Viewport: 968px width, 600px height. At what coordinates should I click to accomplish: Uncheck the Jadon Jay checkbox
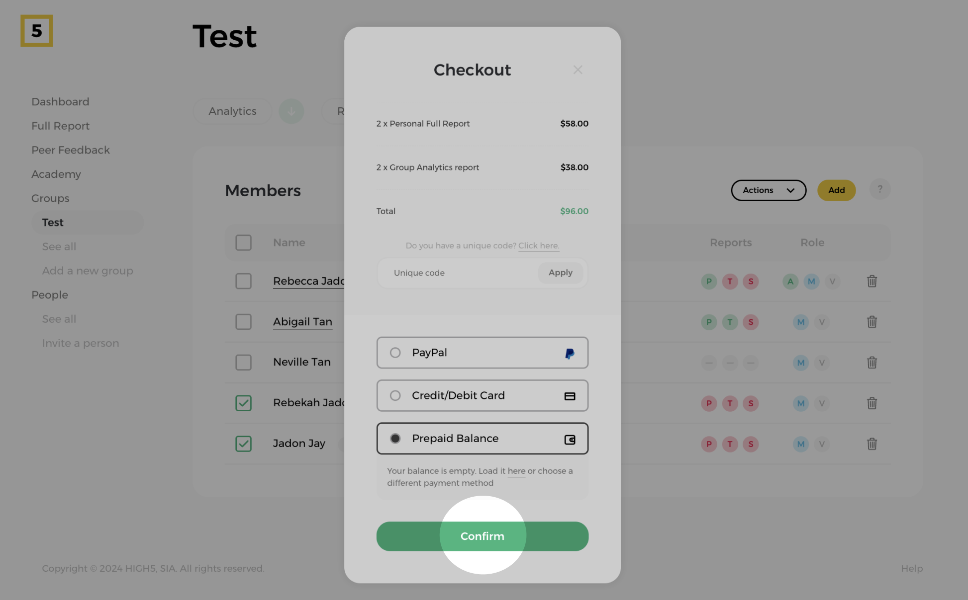click(243, 444)
